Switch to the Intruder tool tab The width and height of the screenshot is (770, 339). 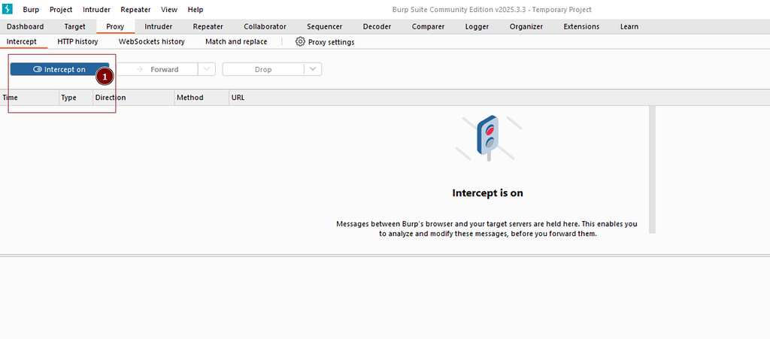158,26
